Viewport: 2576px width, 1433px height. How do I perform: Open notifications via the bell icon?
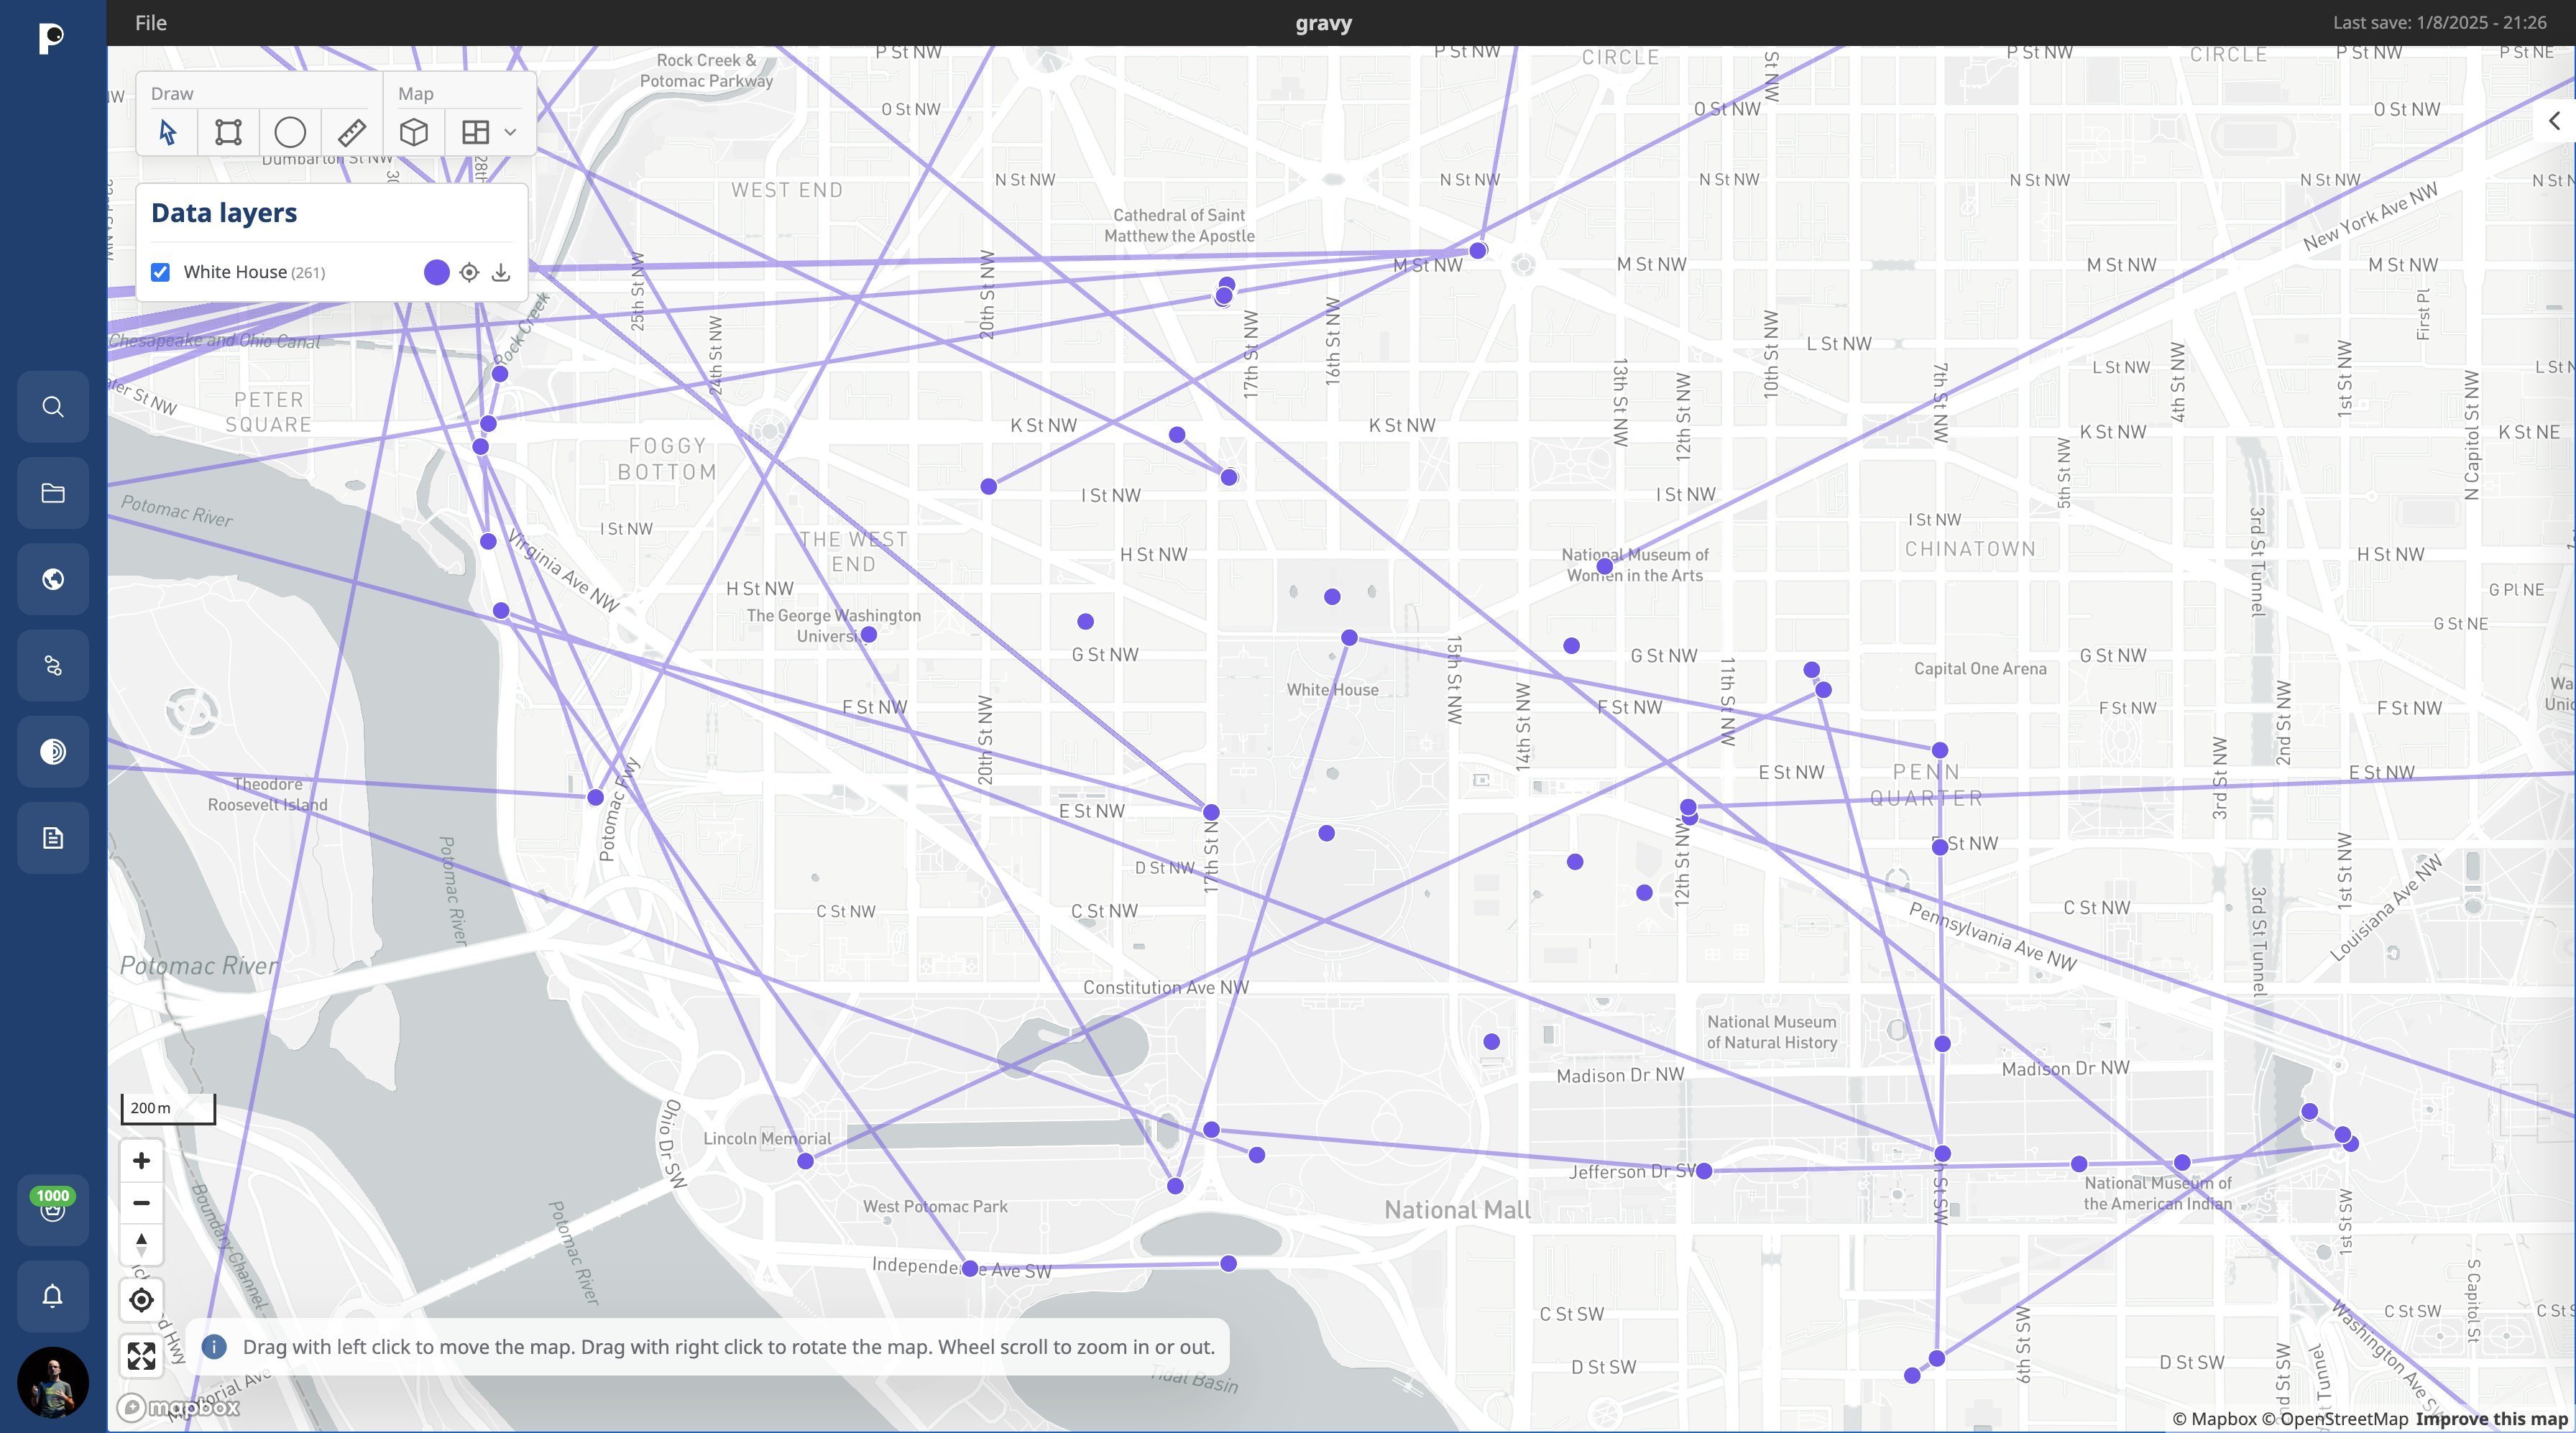click(x=52, y=1296)
